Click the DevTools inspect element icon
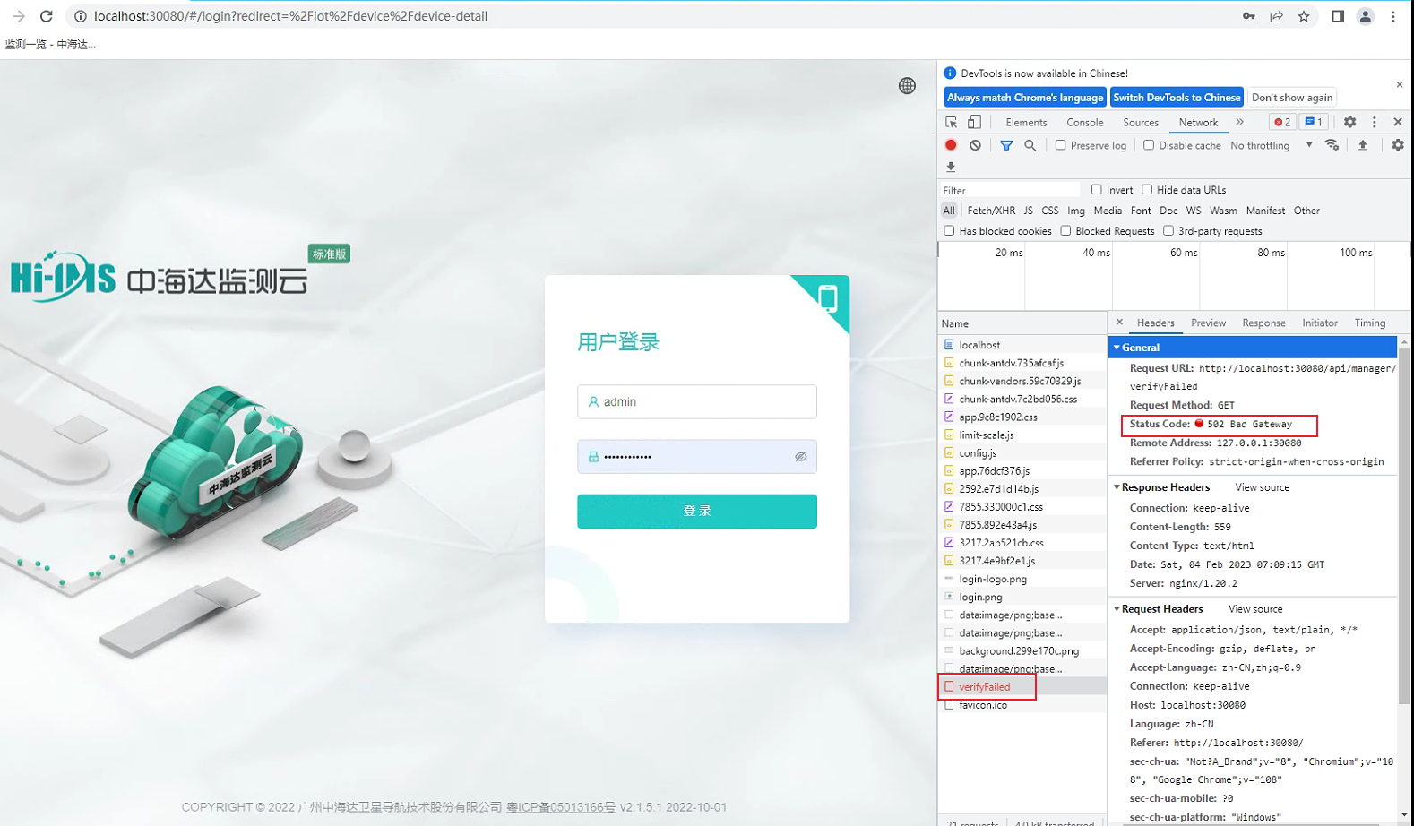 951,122
